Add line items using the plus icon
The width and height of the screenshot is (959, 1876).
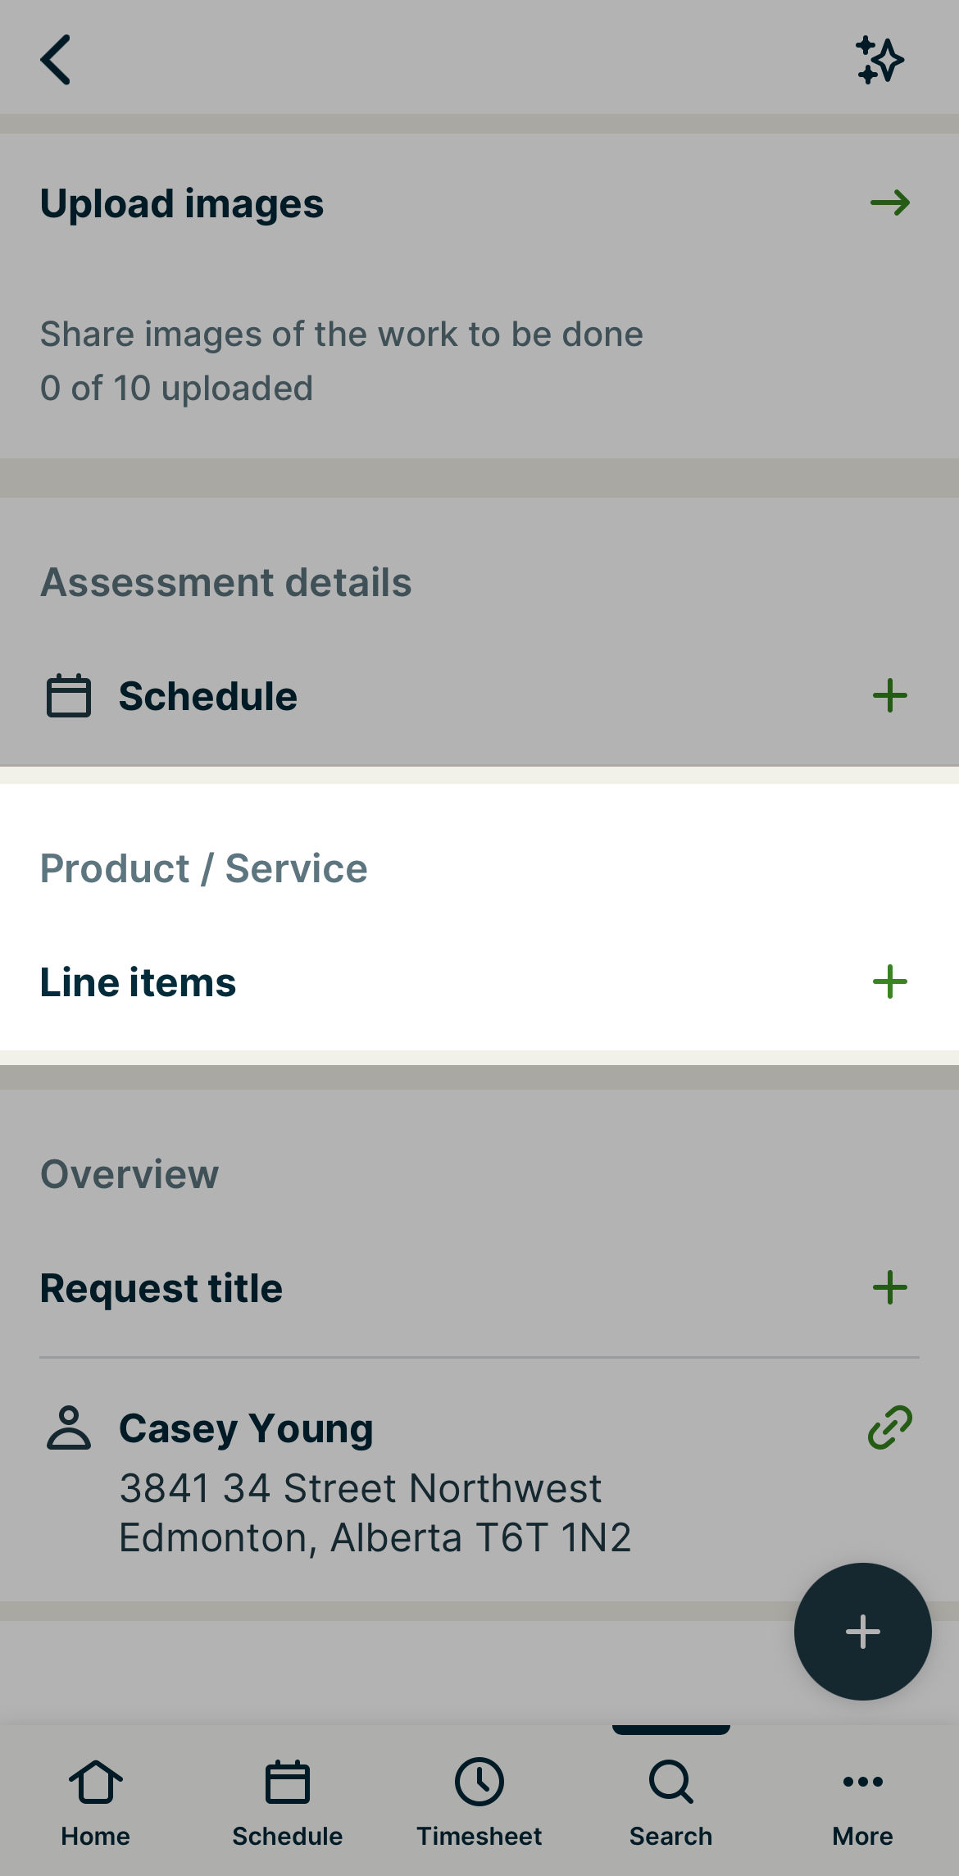pyautogui.click(x=890, y=981)
